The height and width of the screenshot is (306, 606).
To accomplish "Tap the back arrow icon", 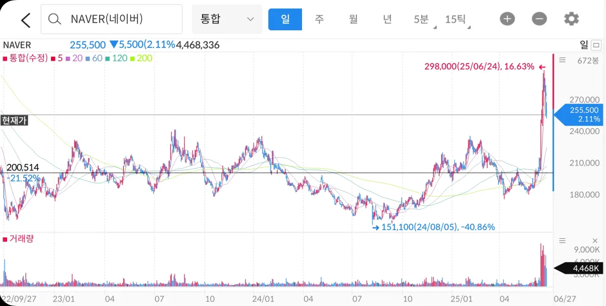I will [25, 19].
